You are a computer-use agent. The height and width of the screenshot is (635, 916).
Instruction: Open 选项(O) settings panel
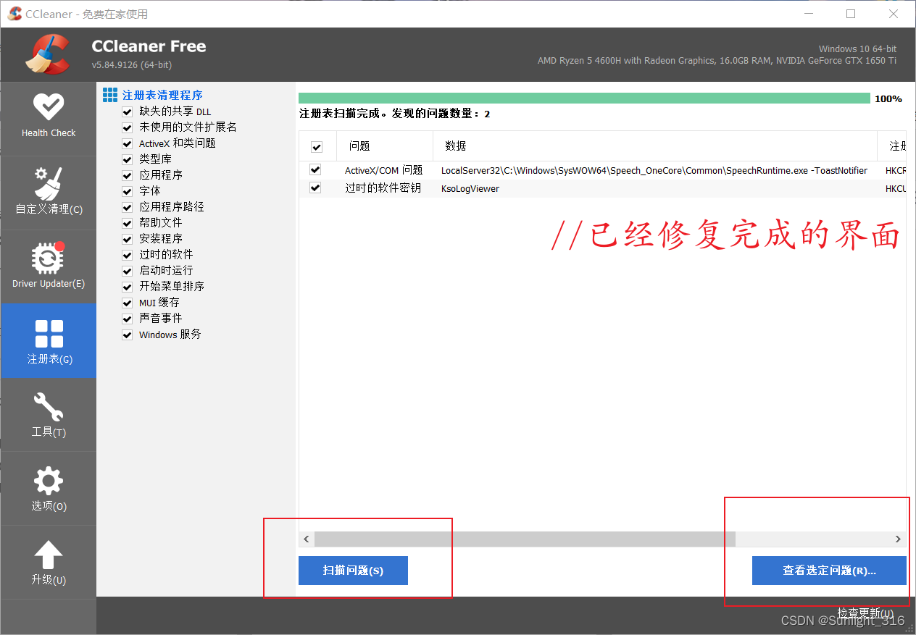tap(48, 488)
